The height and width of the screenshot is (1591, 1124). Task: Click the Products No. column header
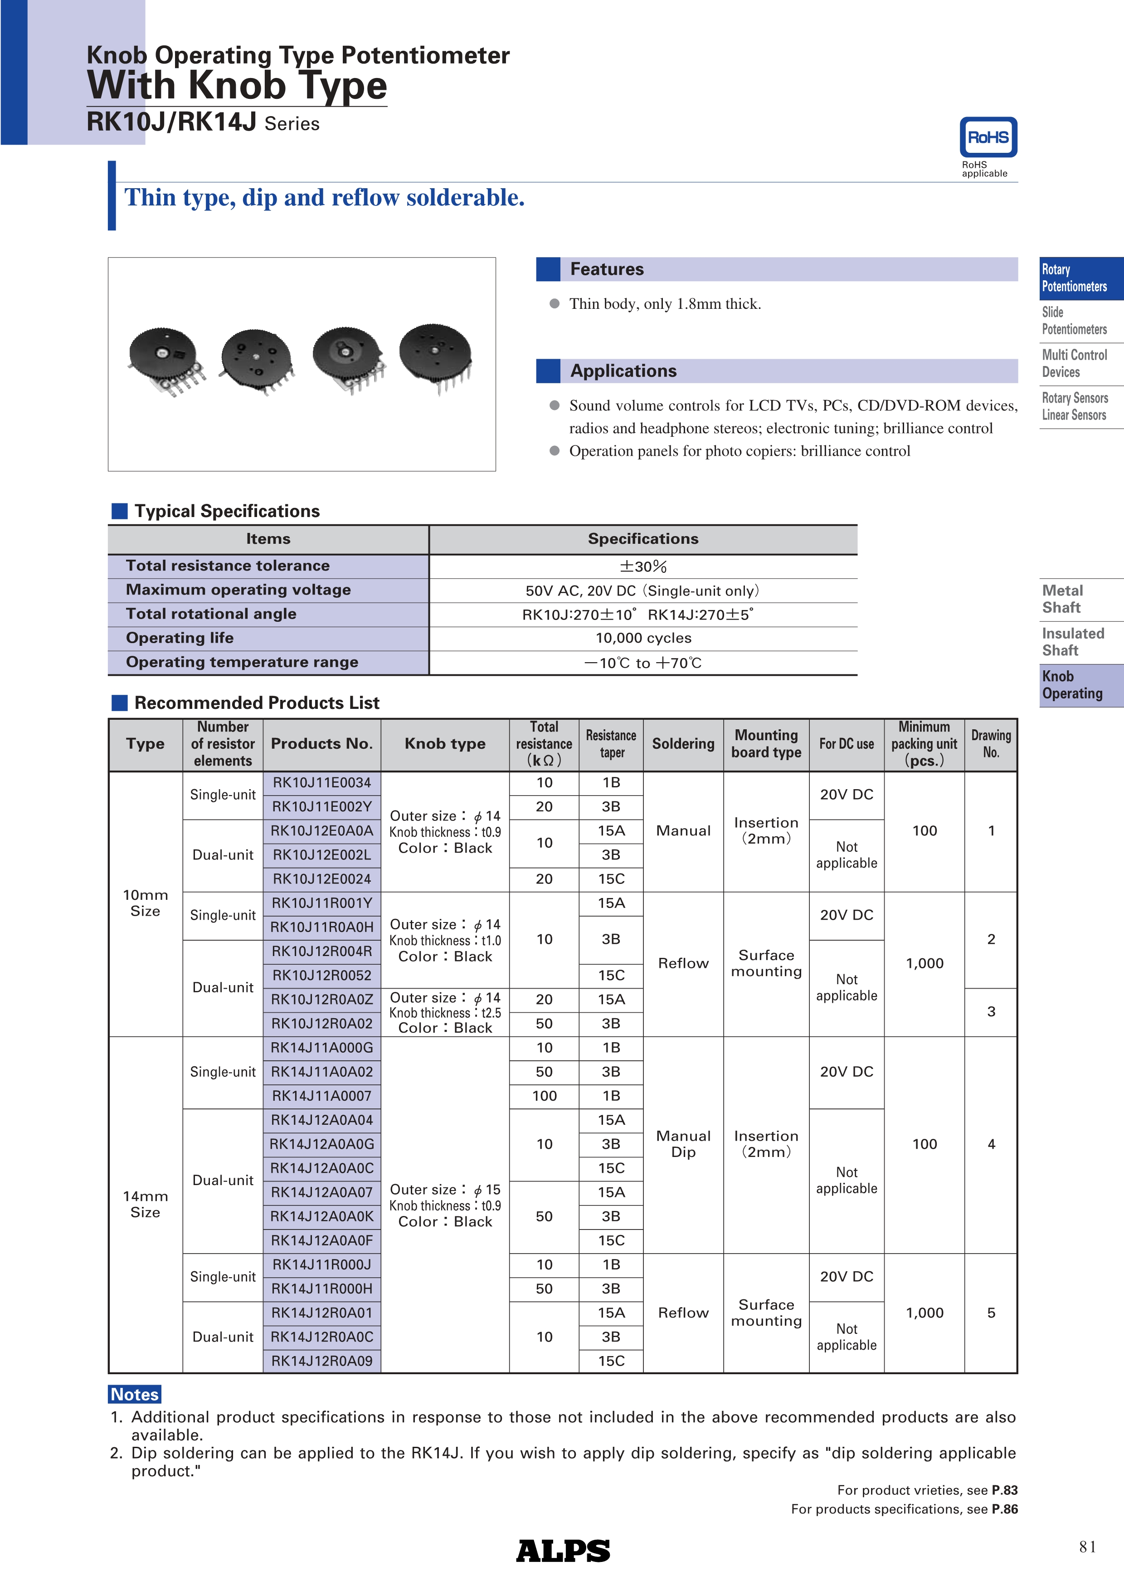click(321, 744)
